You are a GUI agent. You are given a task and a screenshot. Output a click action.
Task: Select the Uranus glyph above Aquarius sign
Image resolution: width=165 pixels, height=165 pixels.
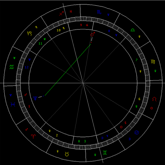click(x=14, y=58)
